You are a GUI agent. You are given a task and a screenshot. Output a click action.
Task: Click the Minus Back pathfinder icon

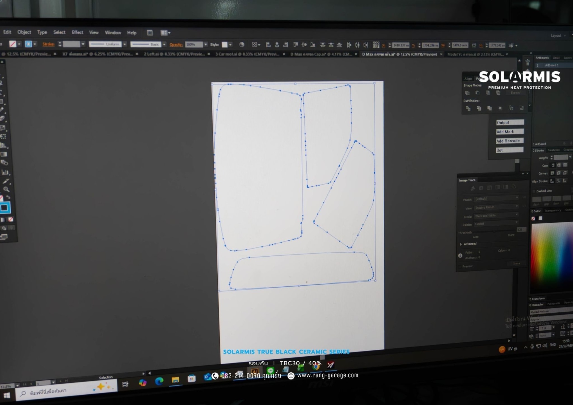click(522, 108)
